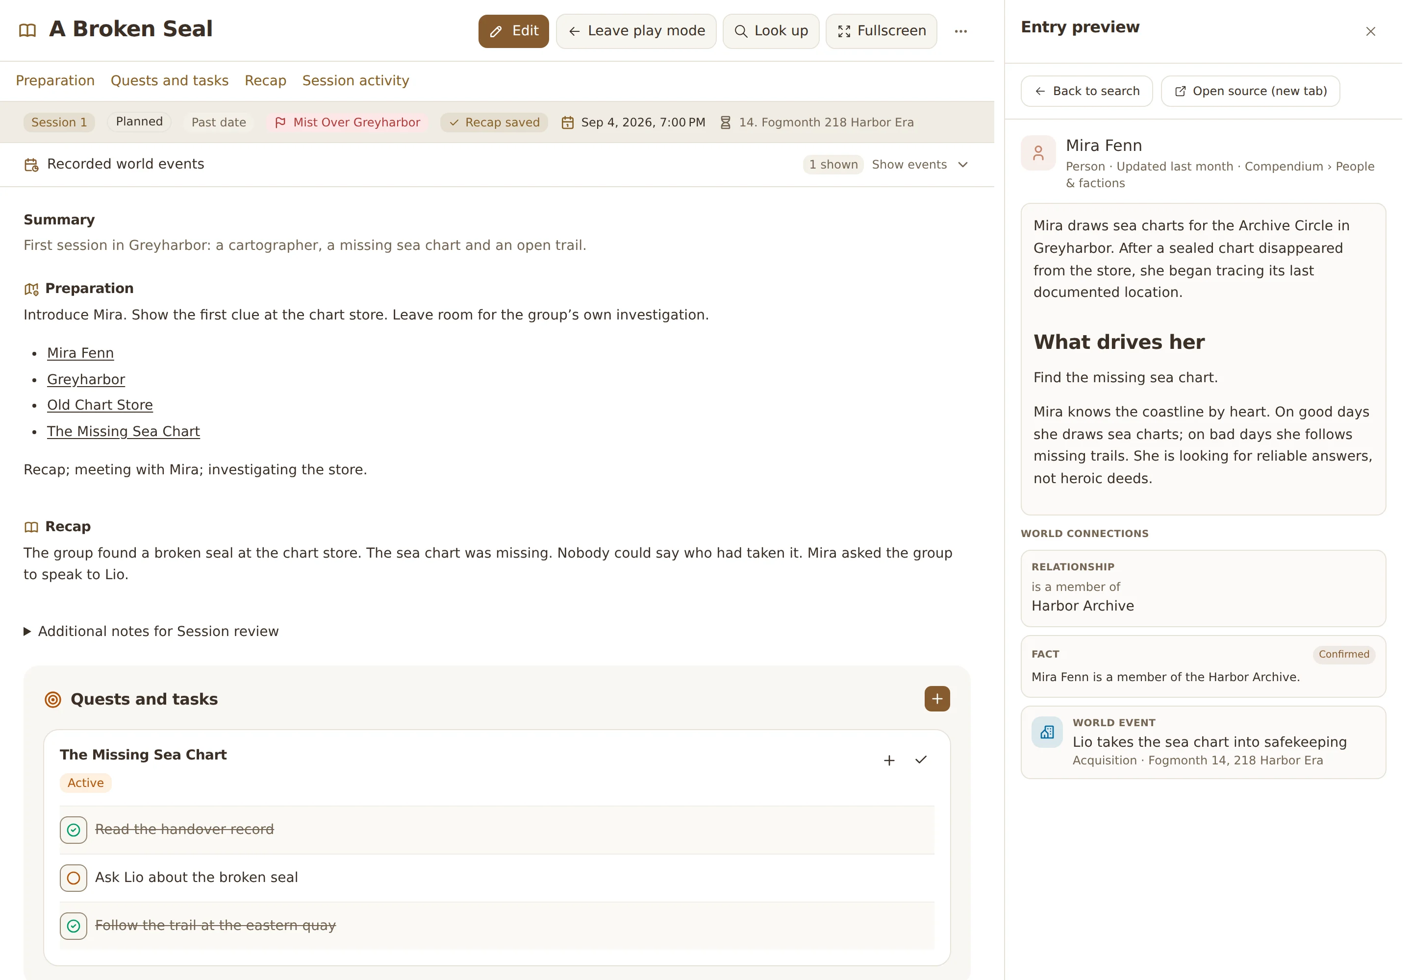Switch to the Preparation tab
The height and width of the screenshot is (980, 1412).
(x=55, y=80)
